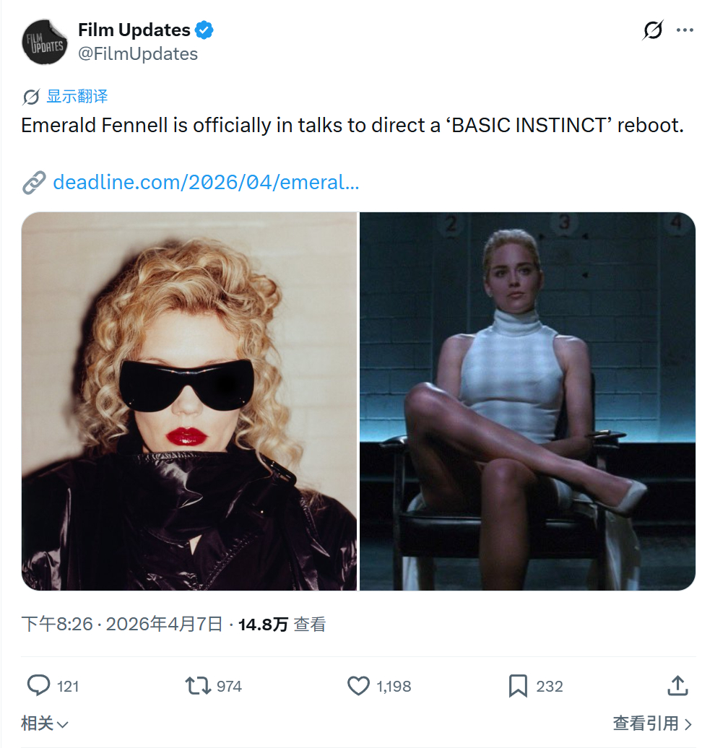Click the post timestamp 2026年4月7日

[x=164, y=624]
